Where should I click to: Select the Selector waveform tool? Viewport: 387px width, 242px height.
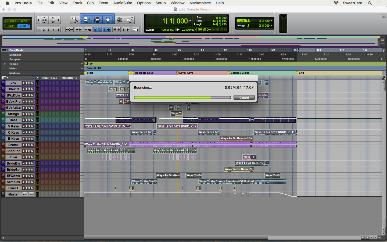[97, 20]
